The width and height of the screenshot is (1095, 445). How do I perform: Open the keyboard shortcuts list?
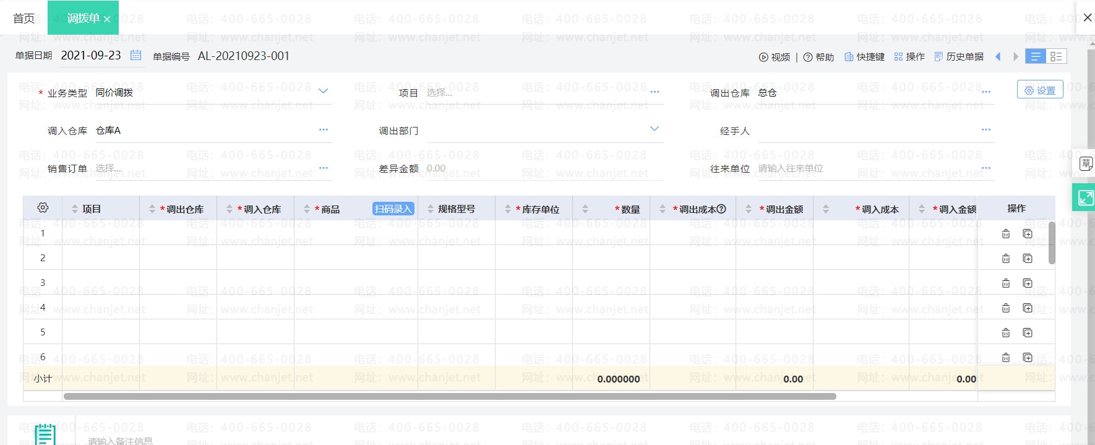pyautogui.click(x=864, y=57)
